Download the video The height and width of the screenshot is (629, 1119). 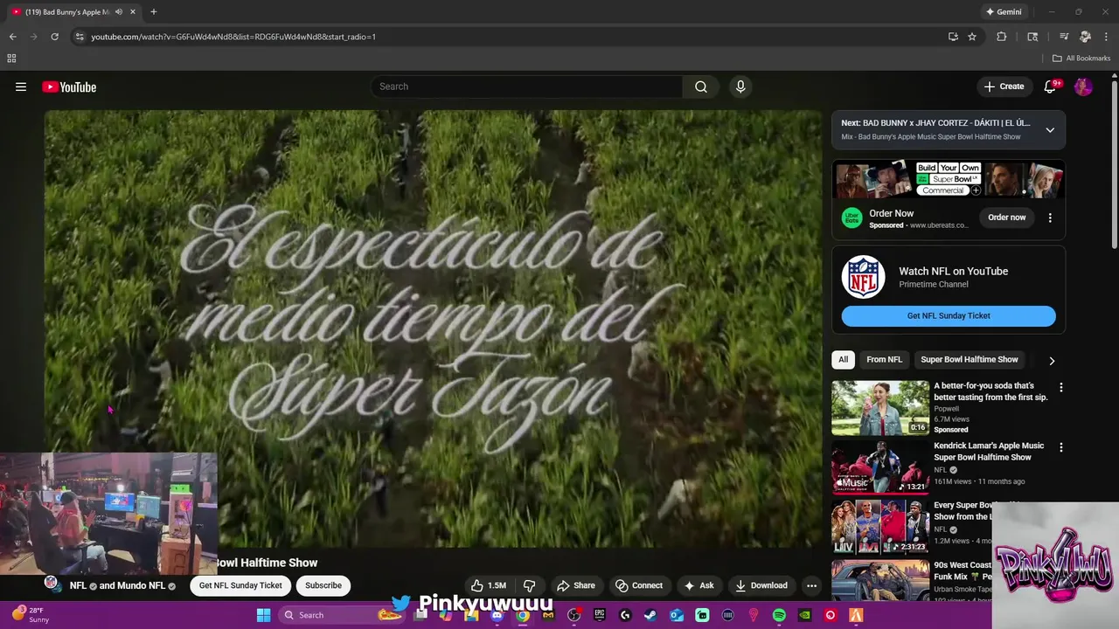point(761,585)
